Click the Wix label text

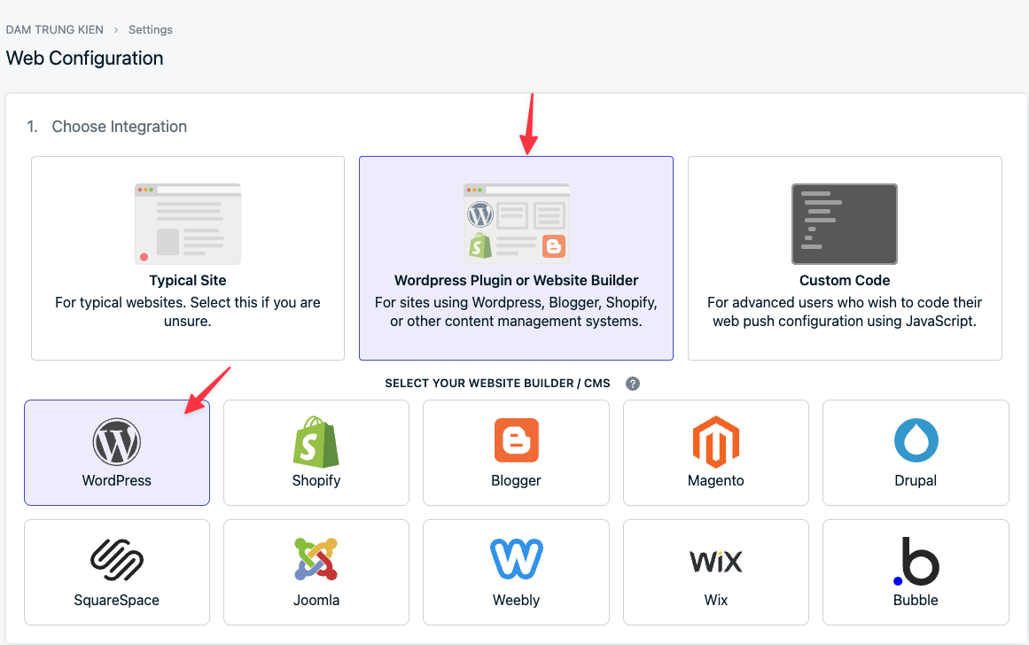pos(716,600)
